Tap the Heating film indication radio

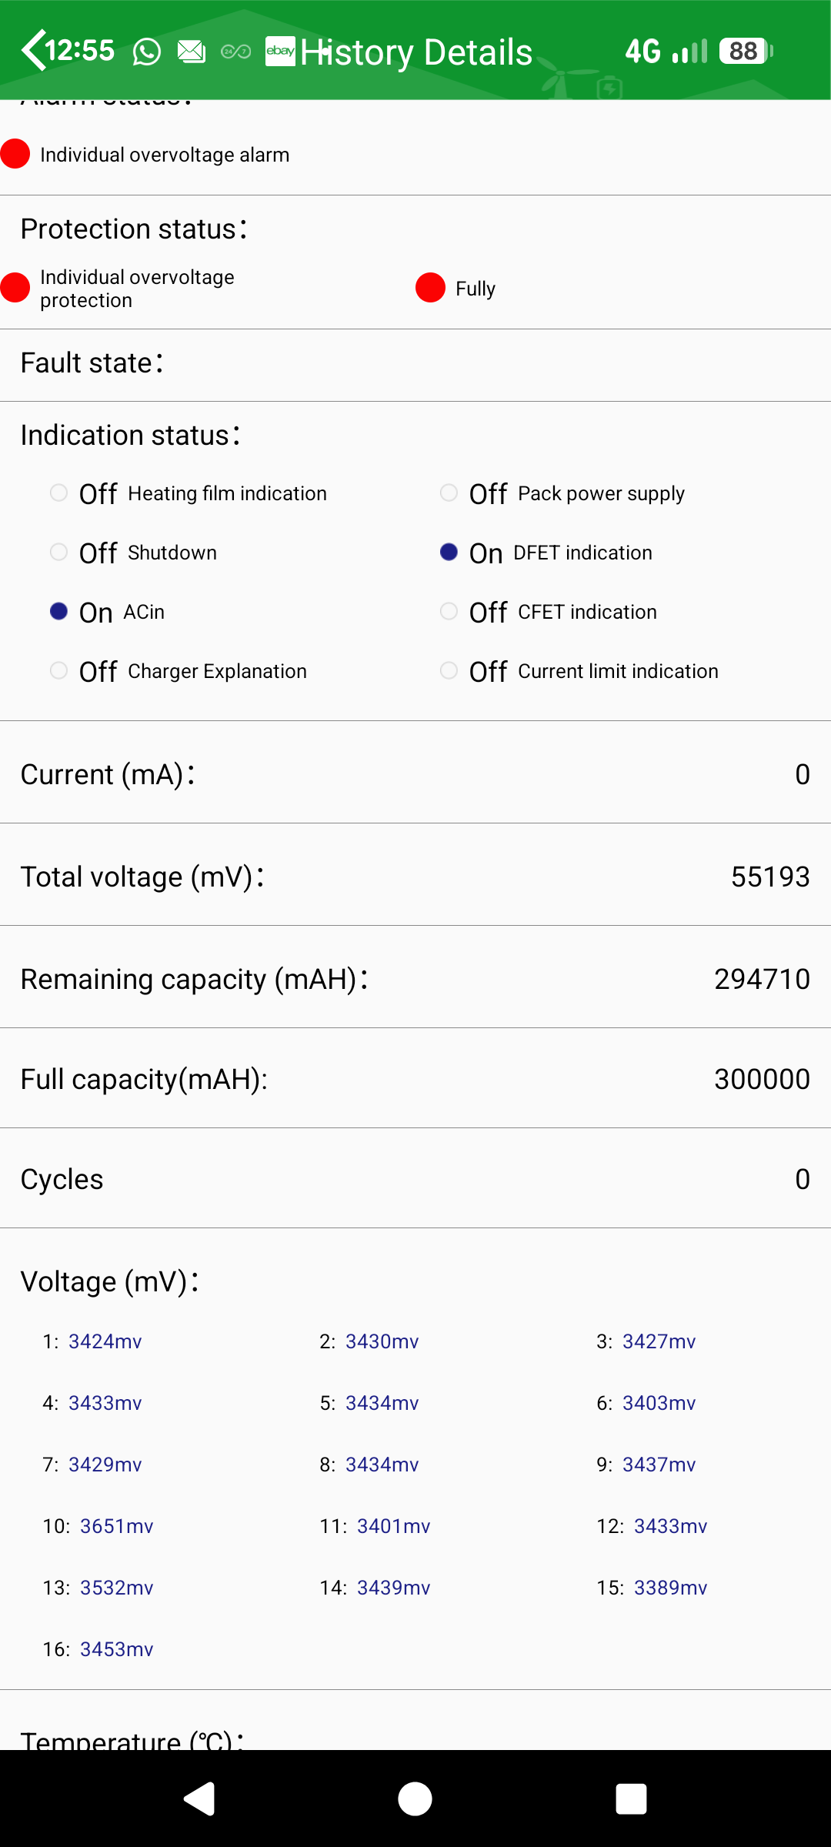[x=59, y=493]
